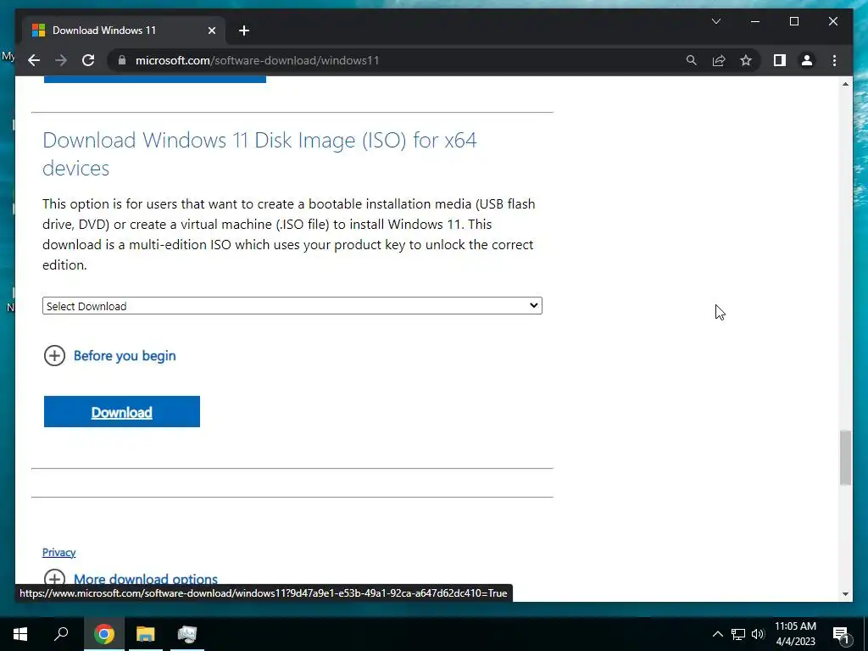Click the network tray icon
868x651 pixels.
tap(738, 634)
